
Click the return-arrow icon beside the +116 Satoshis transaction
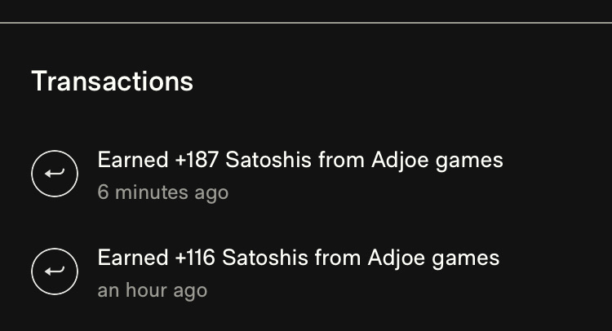(55, 271)
